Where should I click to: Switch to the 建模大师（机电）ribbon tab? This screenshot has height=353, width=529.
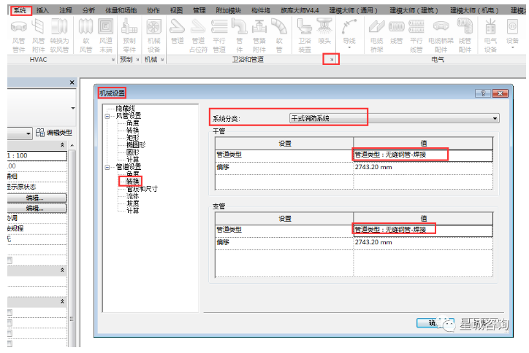[x=474, y=10]
